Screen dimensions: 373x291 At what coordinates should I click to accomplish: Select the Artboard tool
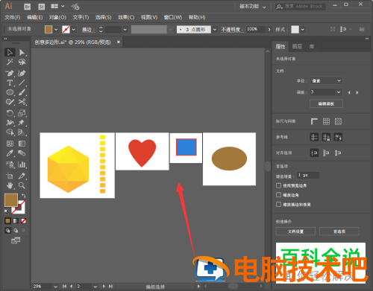(10, 176)
